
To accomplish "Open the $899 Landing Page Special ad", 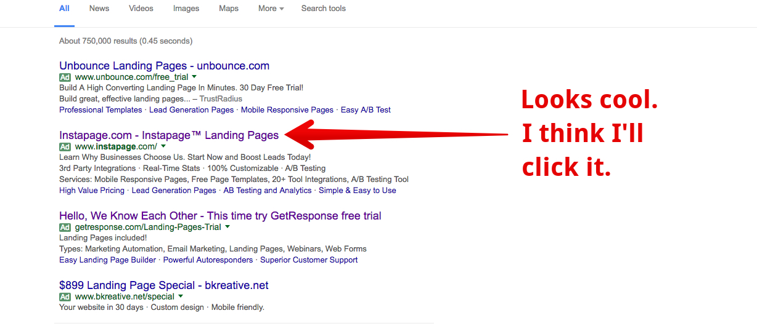I will [x=164, y=285].
